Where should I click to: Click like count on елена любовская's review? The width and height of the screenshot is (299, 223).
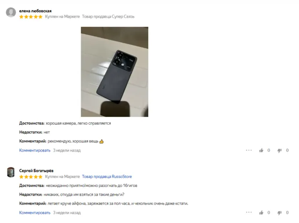coord(269,150)
